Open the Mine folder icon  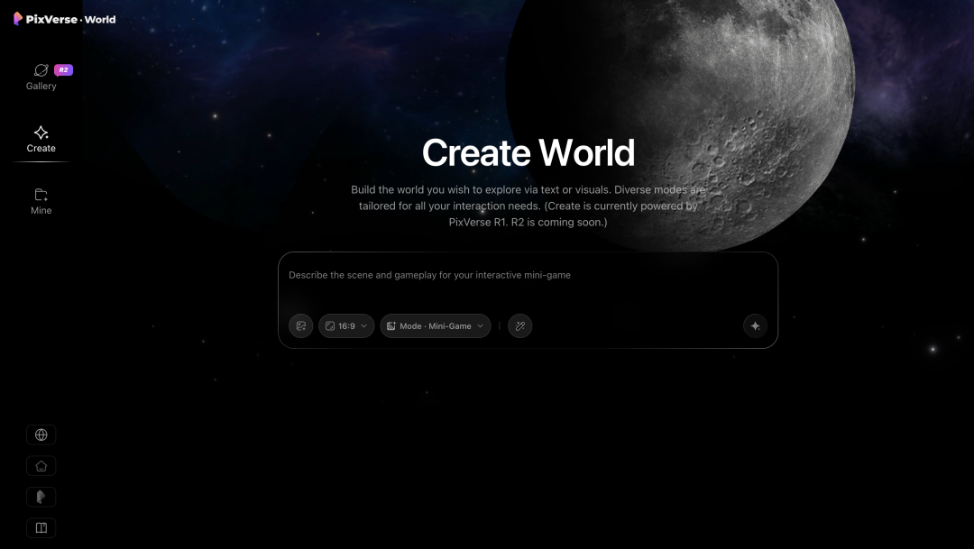[x=41, y=195]
